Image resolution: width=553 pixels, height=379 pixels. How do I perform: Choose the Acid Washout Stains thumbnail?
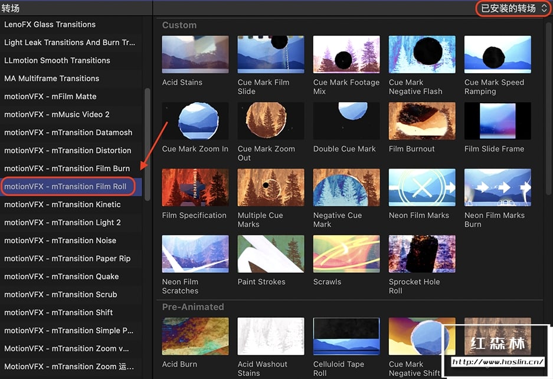coord(270,336)
